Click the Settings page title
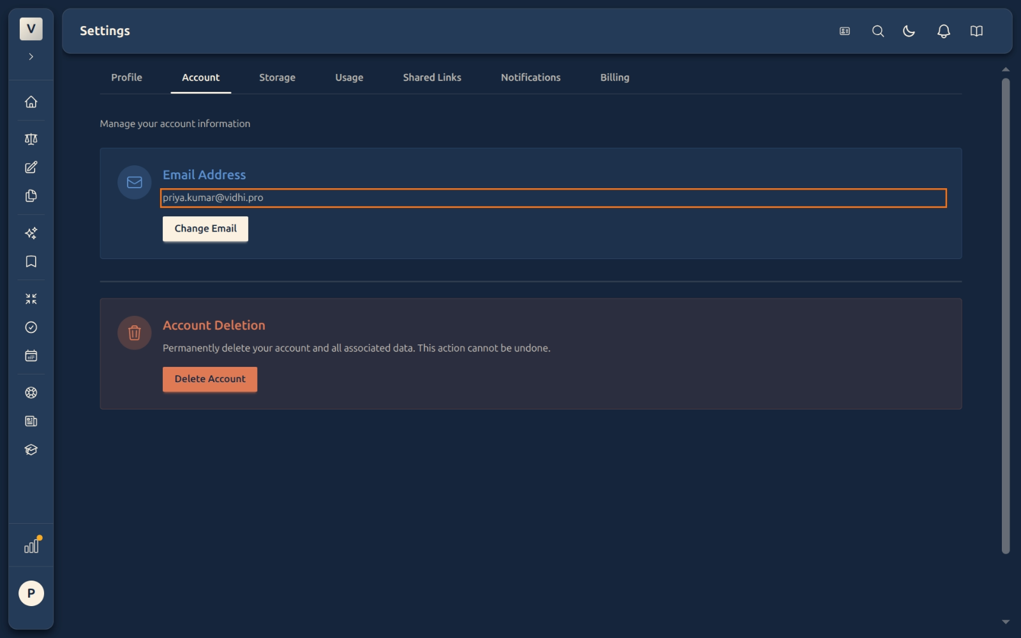Image resolution: width=1021 pixels, height=638 pixels. (x=105, y=31)
